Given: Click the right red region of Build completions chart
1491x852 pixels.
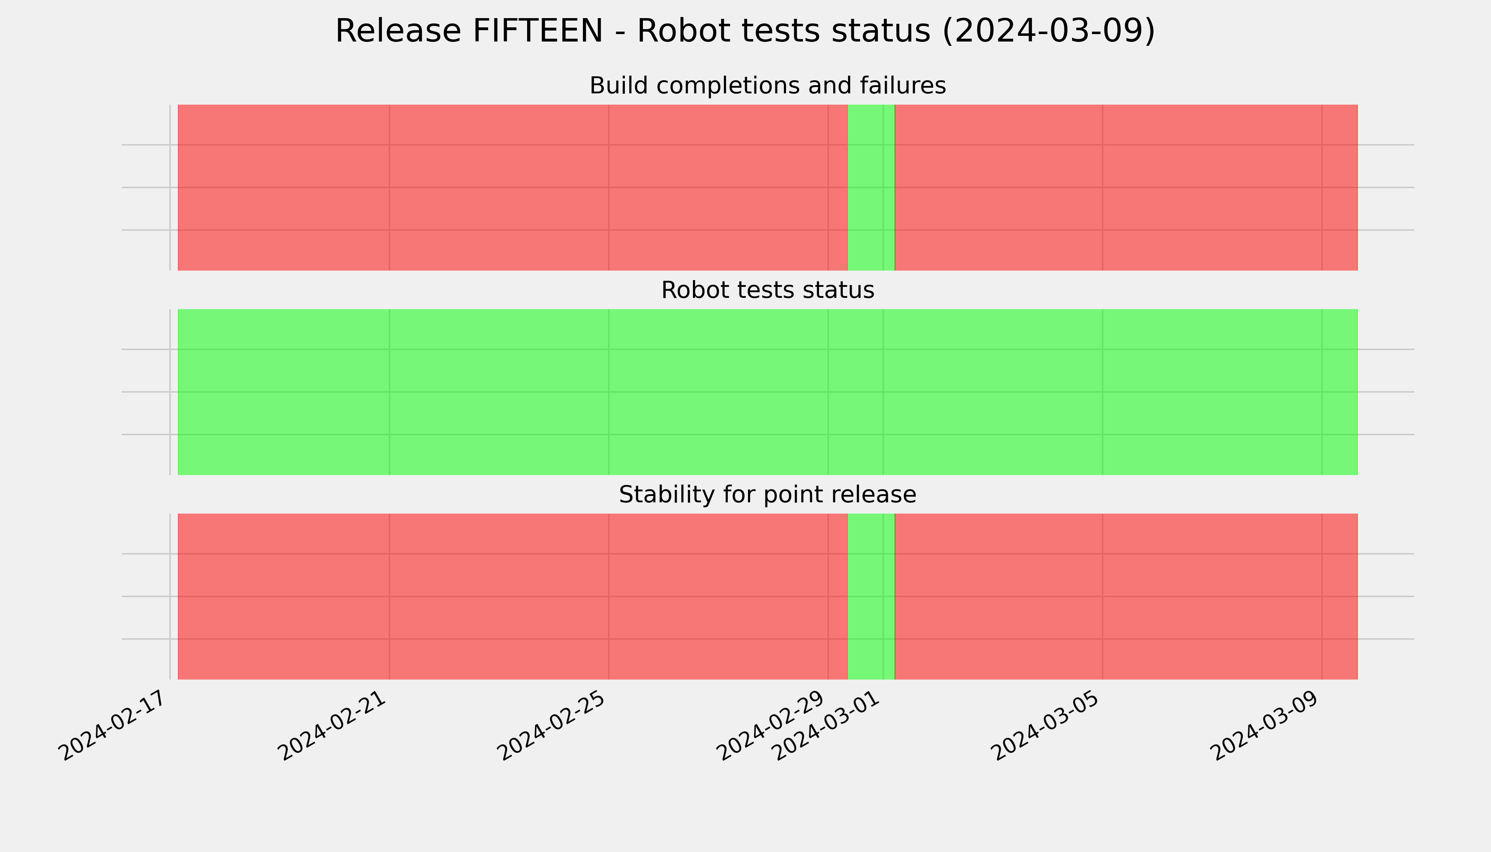Looking at the screenshot, I should 1126,187.
